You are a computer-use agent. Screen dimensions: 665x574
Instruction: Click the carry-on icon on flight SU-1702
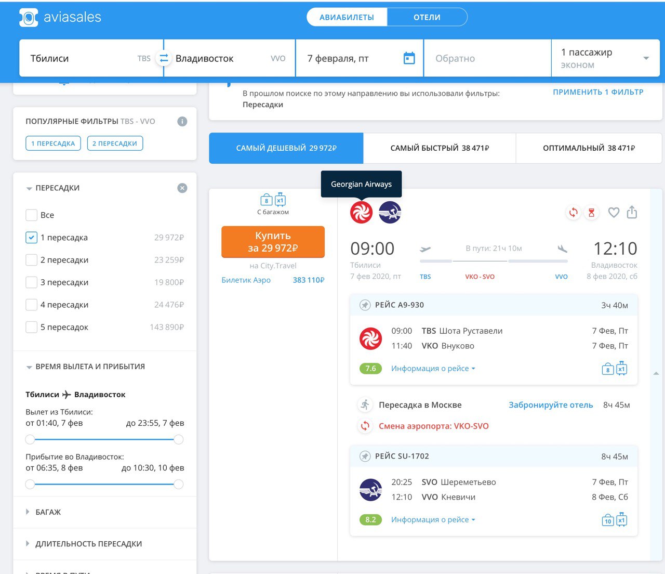pyautogui.click(x=621, y=520)
